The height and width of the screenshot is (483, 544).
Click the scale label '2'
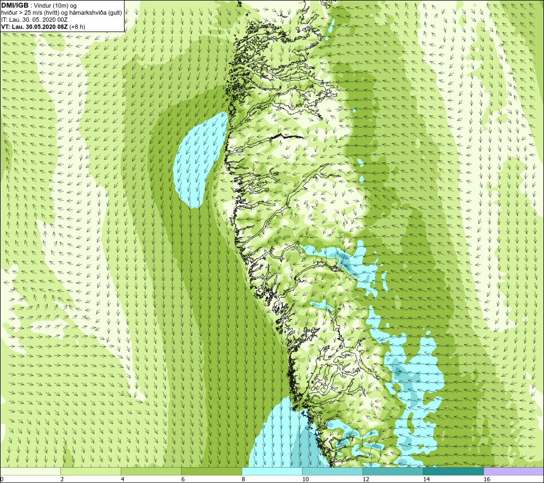pos(62,479)
